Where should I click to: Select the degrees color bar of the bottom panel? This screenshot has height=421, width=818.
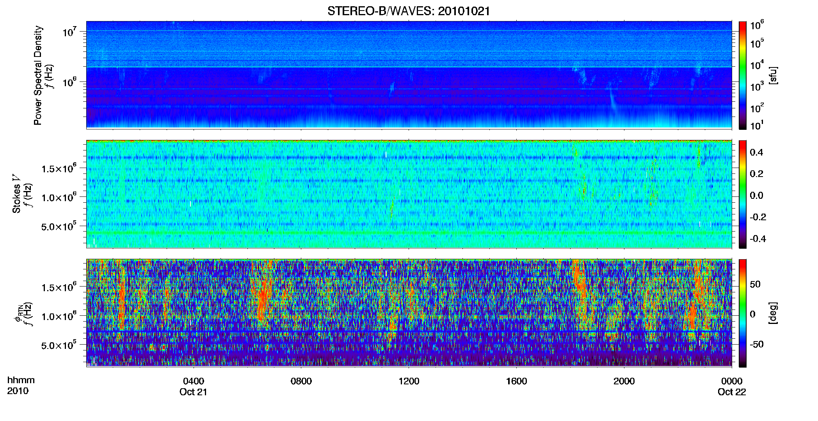[743, 313]
